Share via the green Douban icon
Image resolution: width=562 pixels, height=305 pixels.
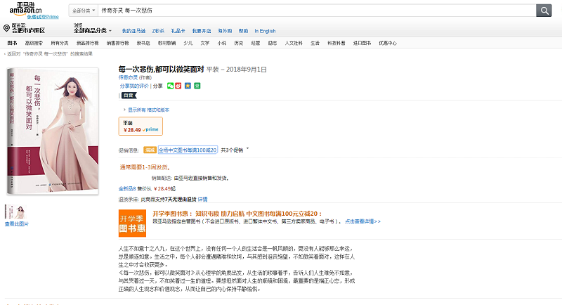tap(197, 85)
